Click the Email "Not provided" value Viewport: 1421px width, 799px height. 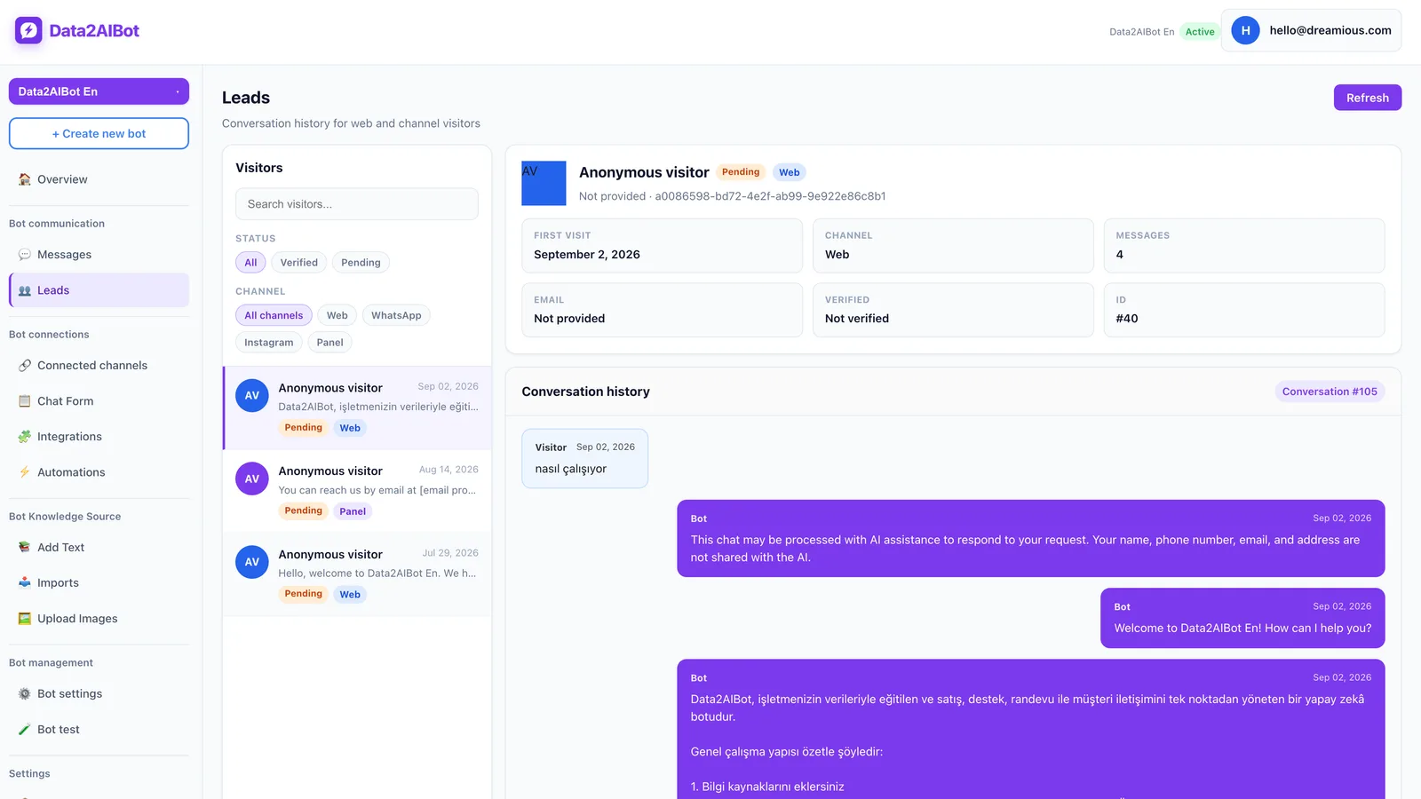click(569, 319)
